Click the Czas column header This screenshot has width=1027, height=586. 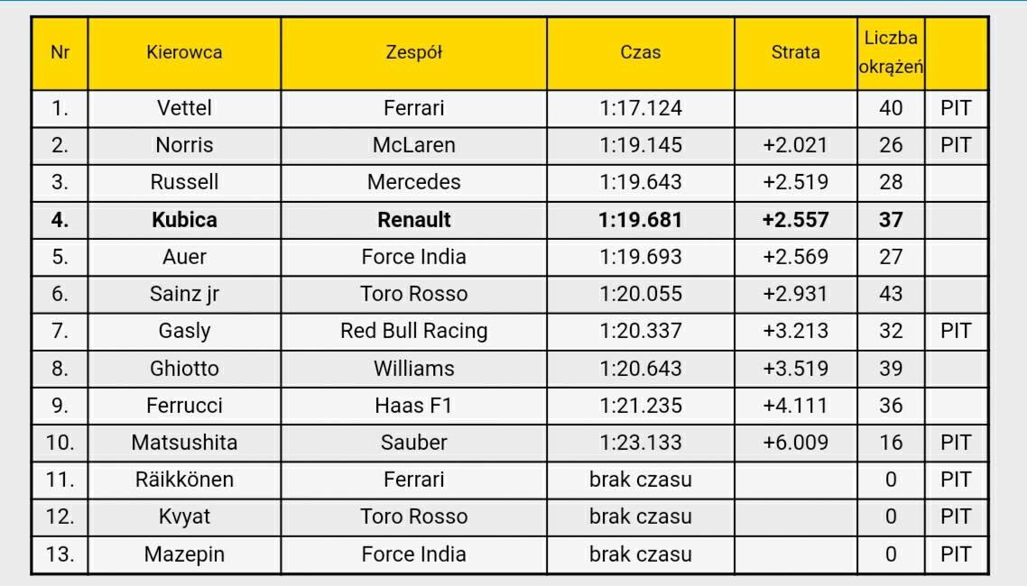tap(641, 53)
